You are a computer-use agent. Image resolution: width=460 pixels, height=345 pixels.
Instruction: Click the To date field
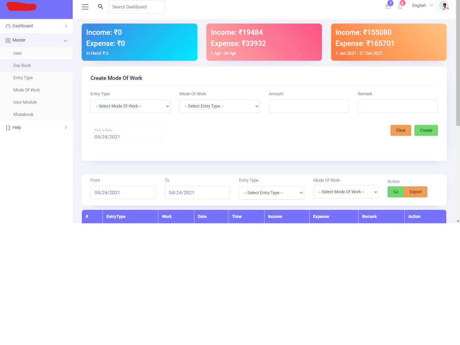click(x=197, y=192)
